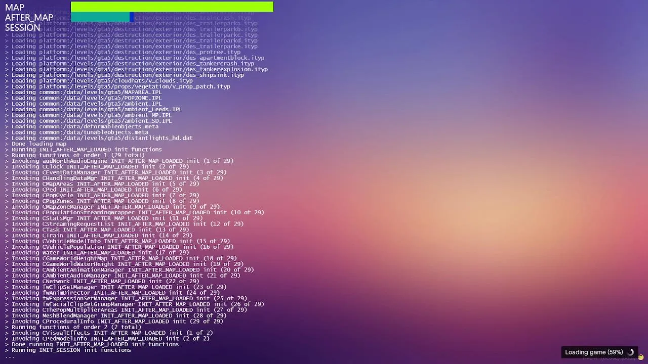Viewport: 648px width, 364px height.
Task: Click the CVisualEffects init line
Action: pos(109,333)
